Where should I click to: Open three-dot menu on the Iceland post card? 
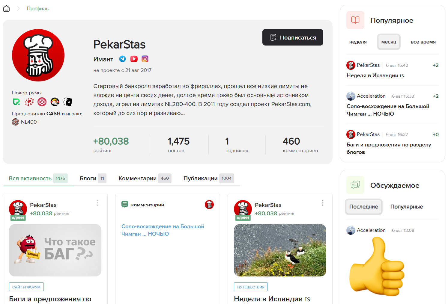(323, 203)
